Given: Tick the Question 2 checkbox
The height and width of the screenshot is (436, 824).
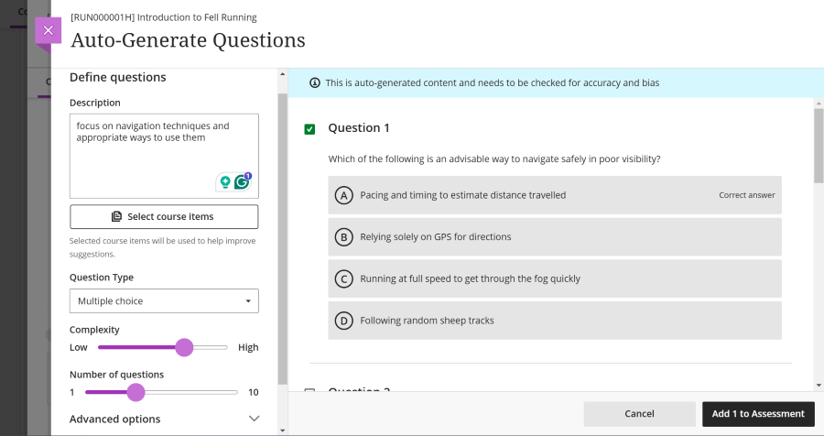Looking at the screenshot, I should pos(309,392).
